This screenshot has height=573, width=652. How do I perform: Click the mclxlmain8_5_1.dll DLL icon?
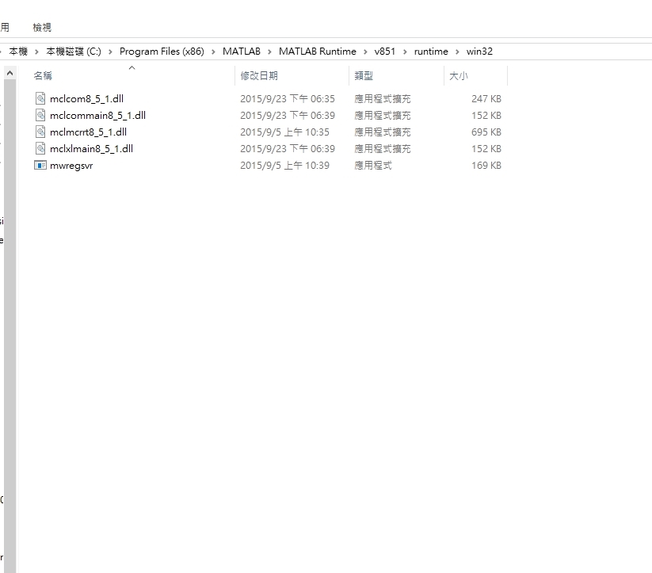tap(40, 148)
